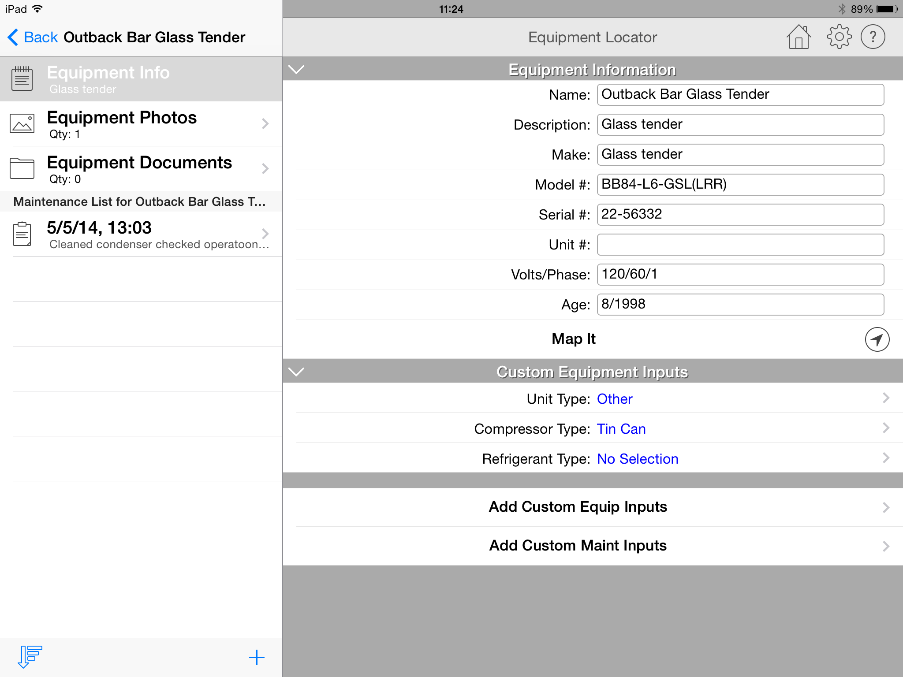
Task: Click 'Cleaned condenser checked operatoon...' text
Action: pos(159,245)
